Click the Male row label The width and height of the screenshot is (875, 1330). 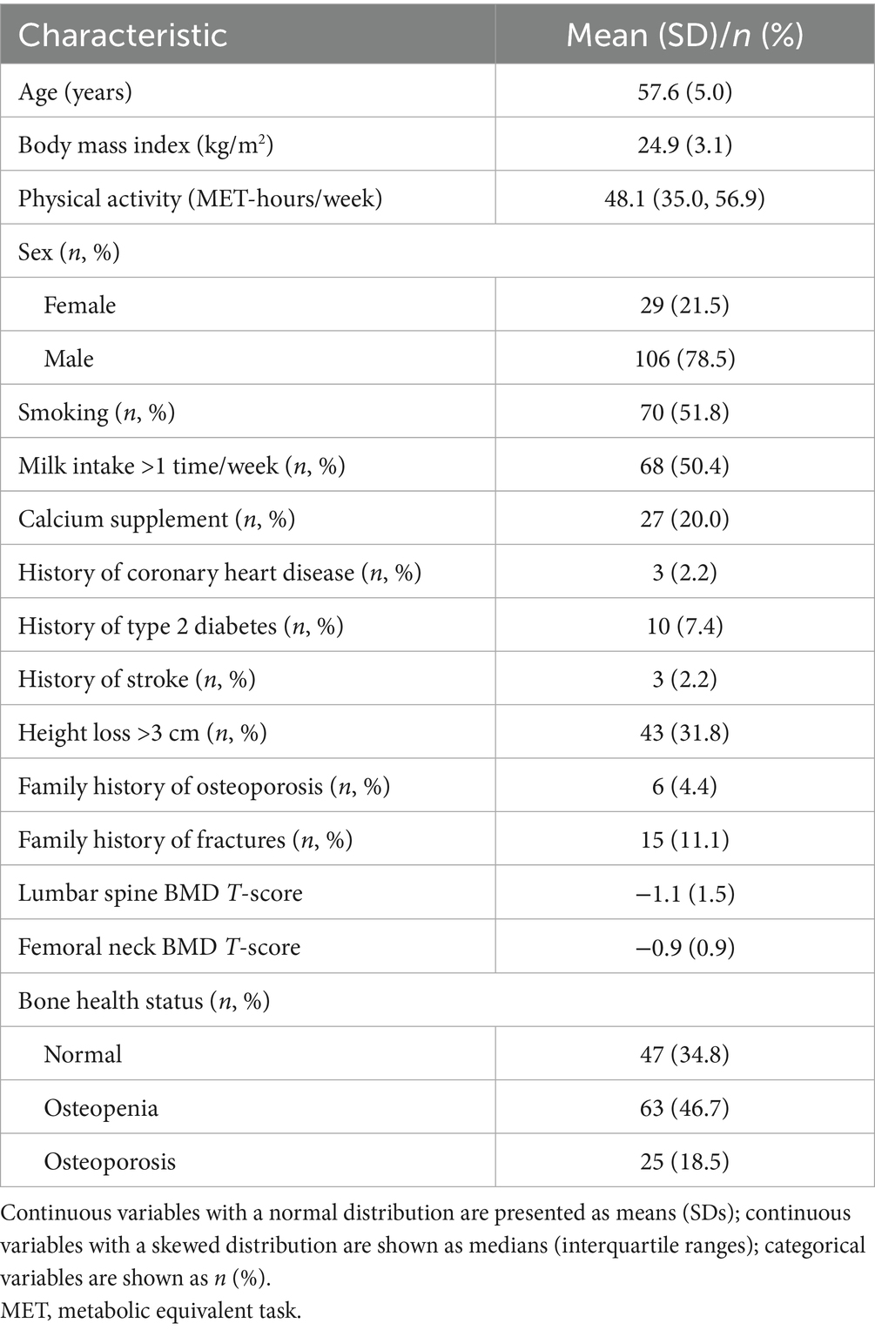69,359
